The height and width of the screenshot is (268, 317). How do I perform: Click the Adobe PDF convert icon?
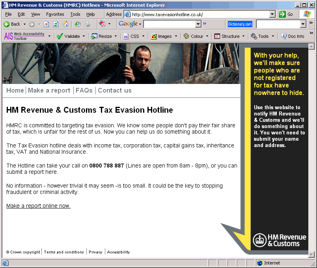point(102,24)
